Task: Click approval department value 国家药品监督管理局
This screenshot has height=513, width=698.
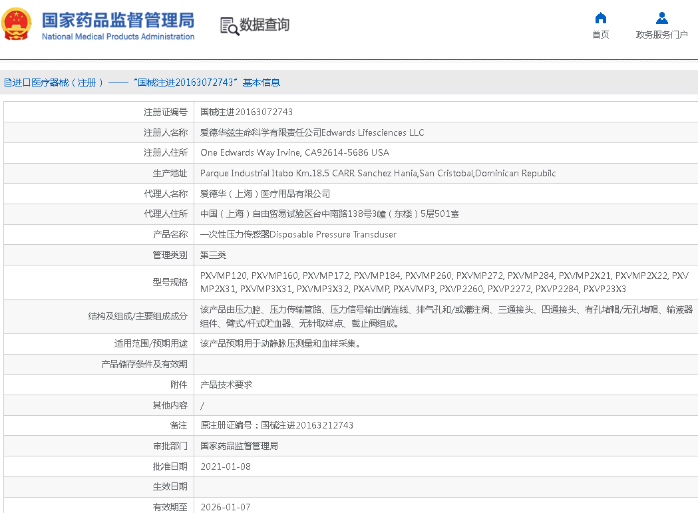Action: coord(239,446)
